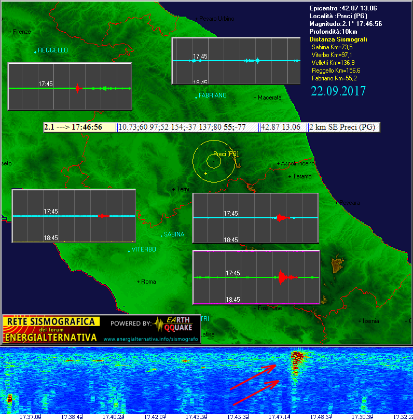Click the Earth QQuake logo
Image resolution: width=413 pixels, height=420 pixels.
click(173, 324)
